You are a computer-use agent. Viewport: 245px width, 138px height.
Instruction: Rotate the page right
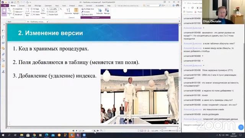point(52,15)
